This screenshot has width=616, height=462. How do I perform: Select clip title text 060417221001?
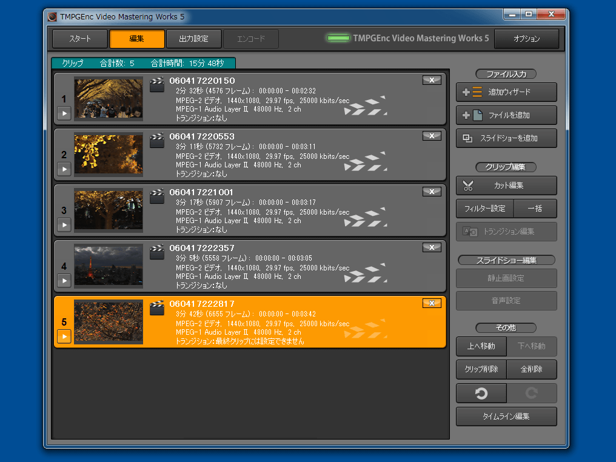pos(201,192)
